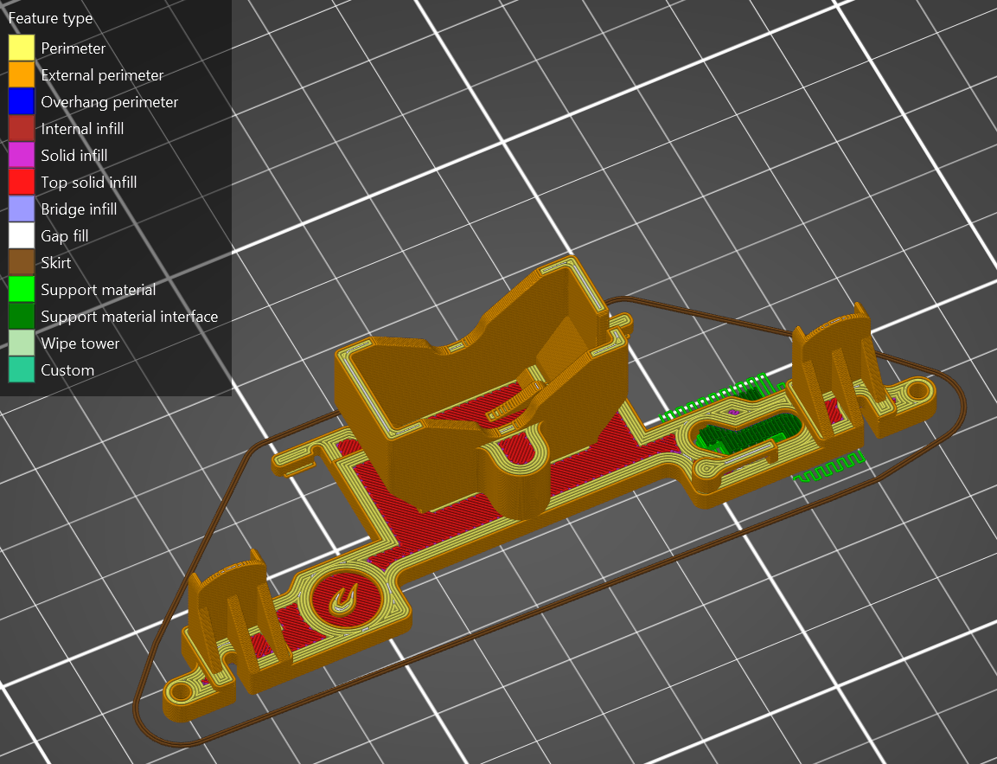Click the teal Custom swatch
This screenshot has width=997, height=764.
[21, 369]
